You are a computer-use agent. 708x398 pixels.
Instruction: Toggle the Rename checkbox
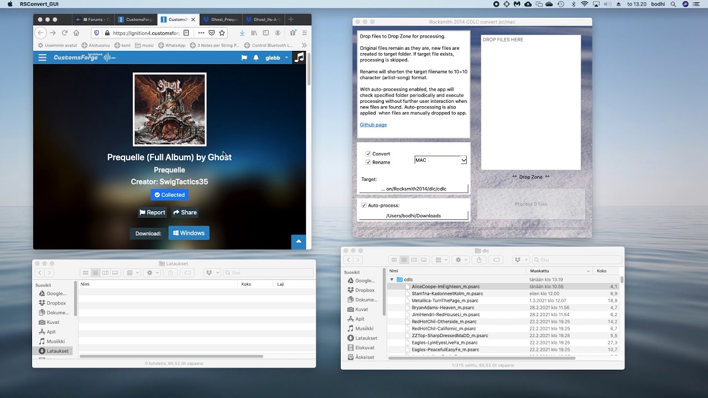click(368, 162)
